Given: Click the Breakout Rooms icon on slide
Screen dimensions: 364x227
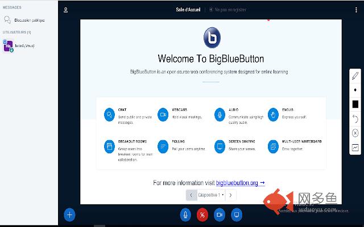Looking at the screenshot, I should point(109,146).
